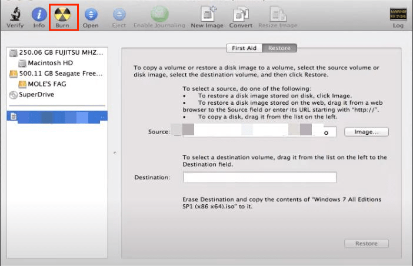
Task: Select the 250.06 GB FUJITSU disk
Action: tap(56, 53)
